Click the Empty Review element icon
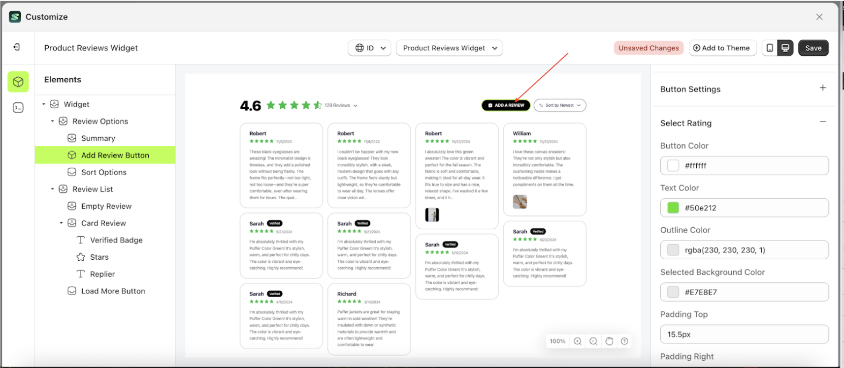The width and height of the screenshot is (844, 368). pos(72,206)
